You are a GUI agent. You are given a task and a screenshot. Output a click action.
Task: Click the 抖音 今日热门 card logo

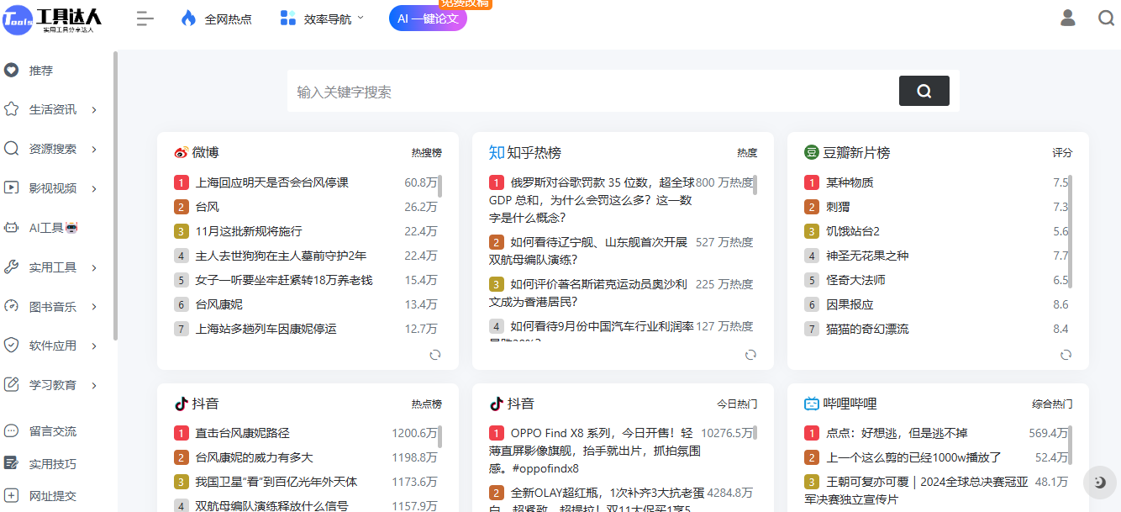click(497, 404)
